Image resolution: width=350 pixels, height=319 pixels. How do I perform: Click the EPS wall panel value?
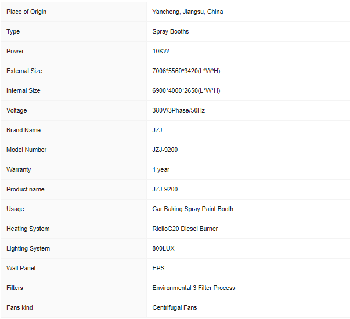[158, 268]
